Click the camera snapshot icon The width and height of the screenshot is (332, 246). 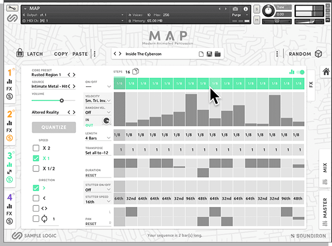(235, 9)
